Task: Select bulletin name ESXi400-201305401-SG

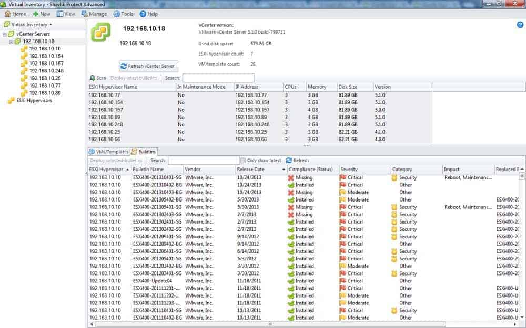Action: tap(157, 207)
